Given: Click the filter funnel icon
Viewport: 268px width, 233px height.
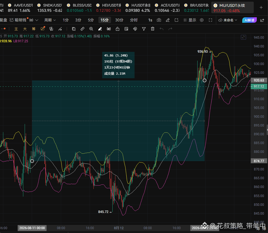Looking at the screenshot, I should pos(144,29).
